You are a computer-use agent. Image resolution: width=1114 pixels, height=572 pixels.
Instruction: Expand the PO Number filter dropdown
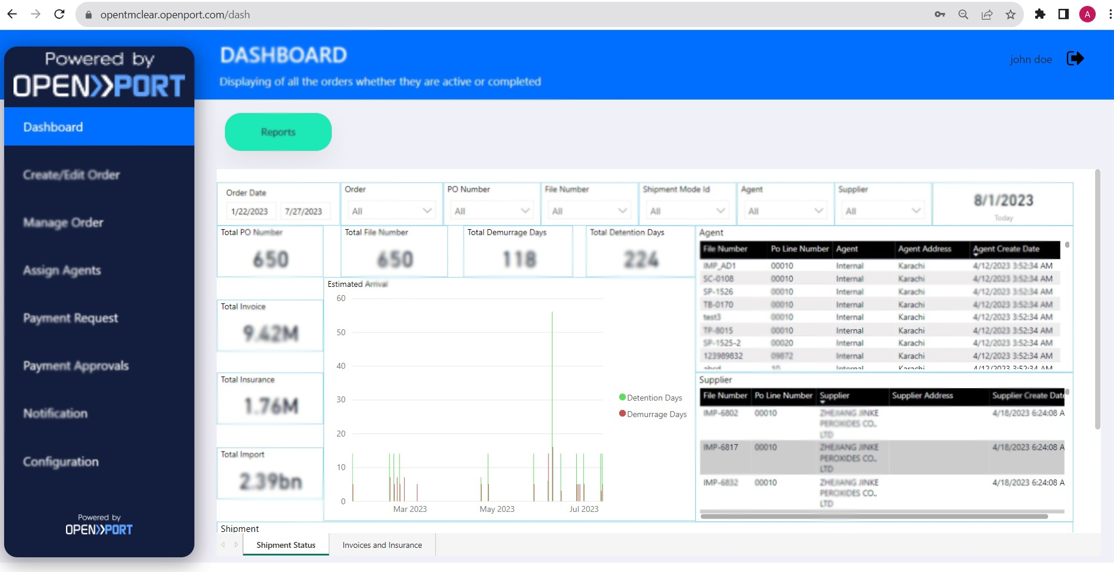pyautogui.click(x=491, y=211)
